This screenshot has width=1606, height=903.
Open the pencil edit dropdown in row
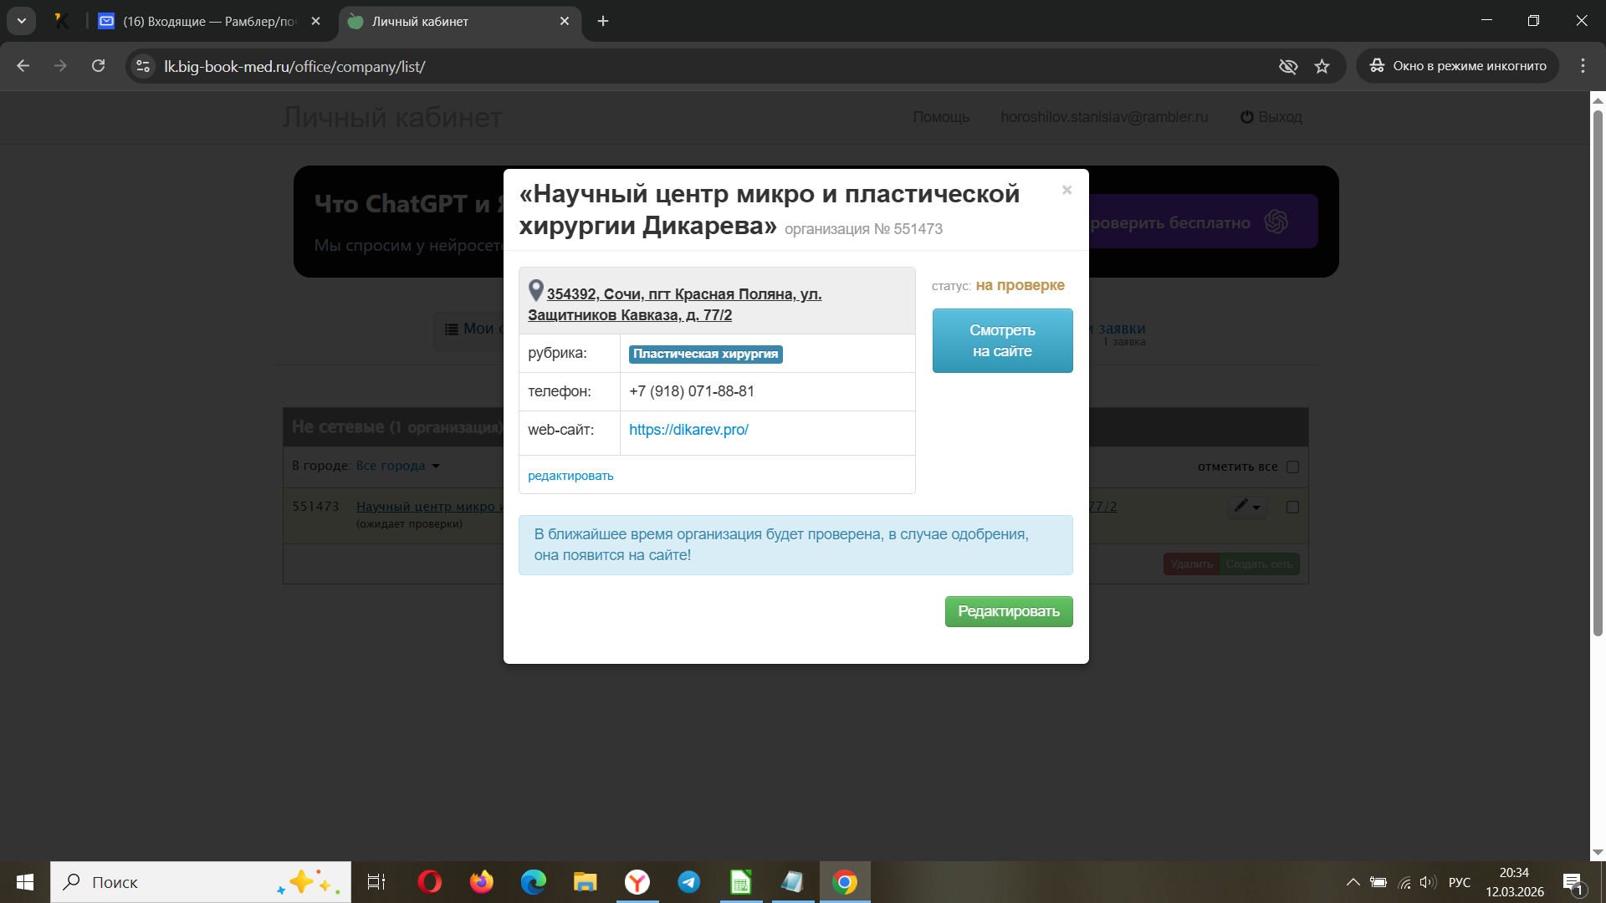coord(1246,507)
